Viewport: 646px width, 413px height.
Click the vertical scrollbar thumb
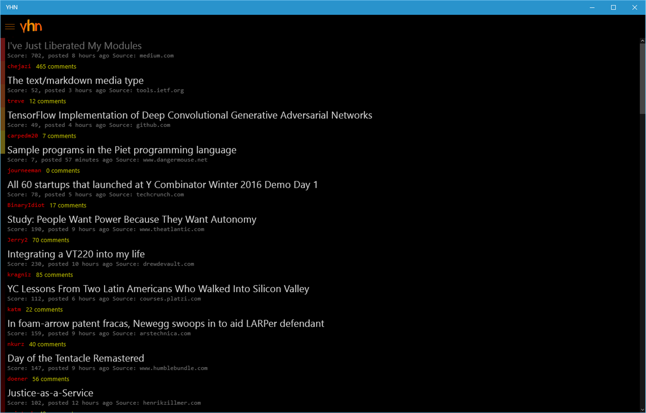[642, 79]
